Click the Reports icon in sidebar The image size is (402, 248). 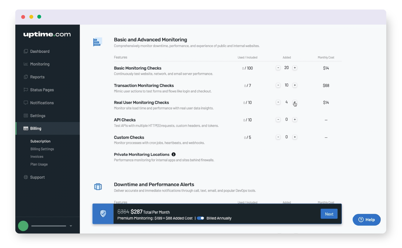(x=26, y=77)
